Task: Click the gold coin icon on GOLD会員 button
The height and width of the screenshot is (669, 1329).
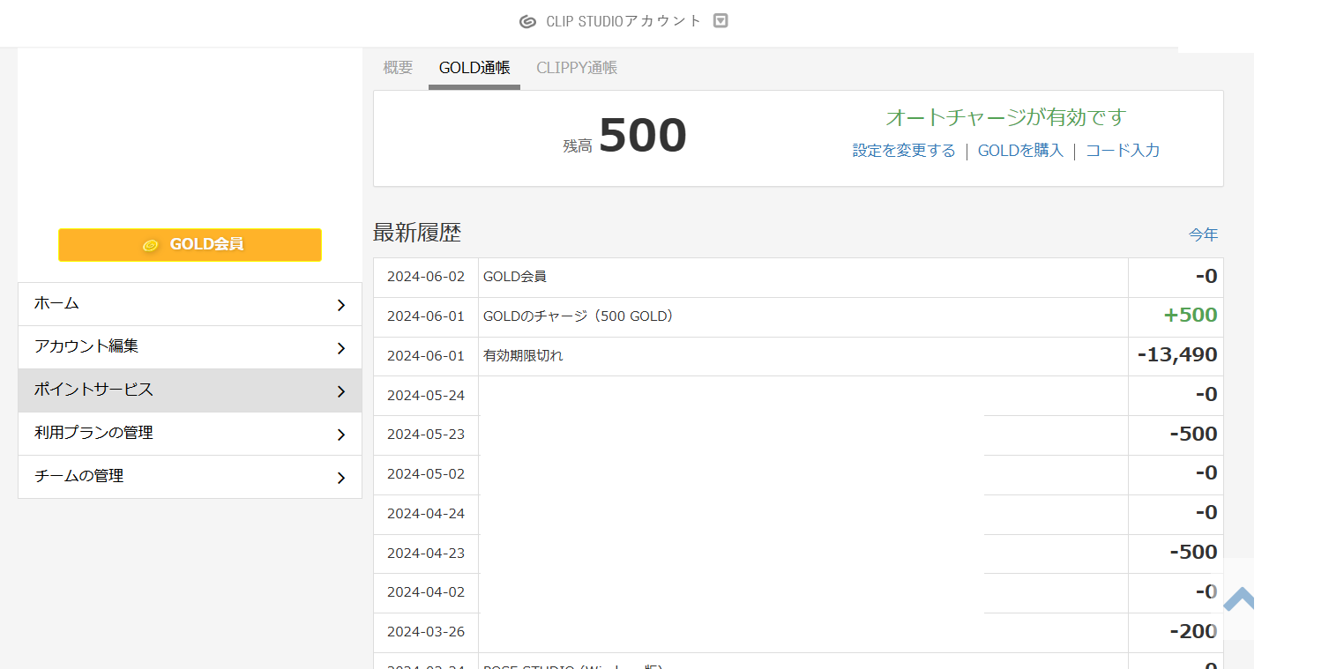Action: click(151, 245)
